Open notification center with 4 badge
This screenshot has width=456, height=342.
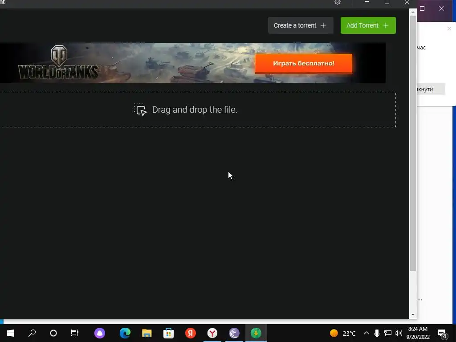(442, 334)
